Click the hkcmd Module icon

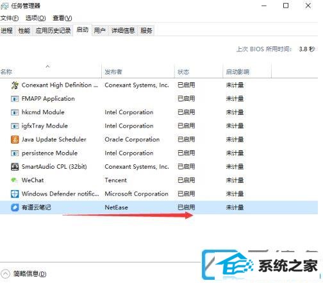pyautogui.click(x=15, y=112)
